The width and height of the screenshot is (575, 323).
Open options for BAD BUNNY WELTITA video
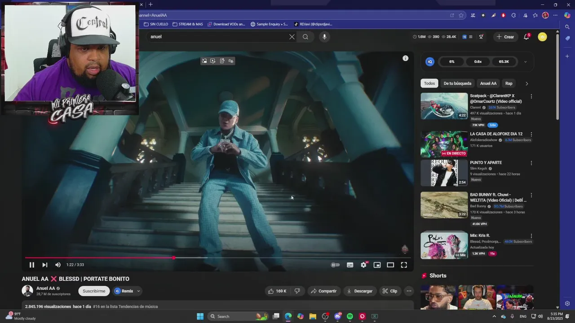point(531,196)
